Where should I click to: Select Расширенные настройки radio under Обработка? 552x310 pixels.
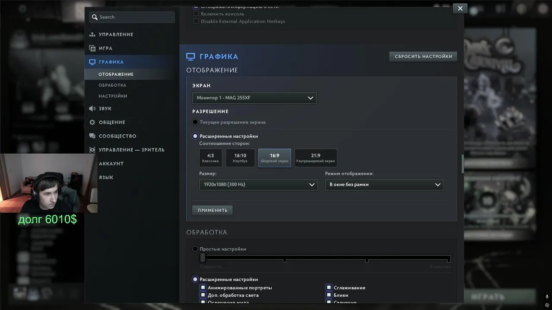195,279
